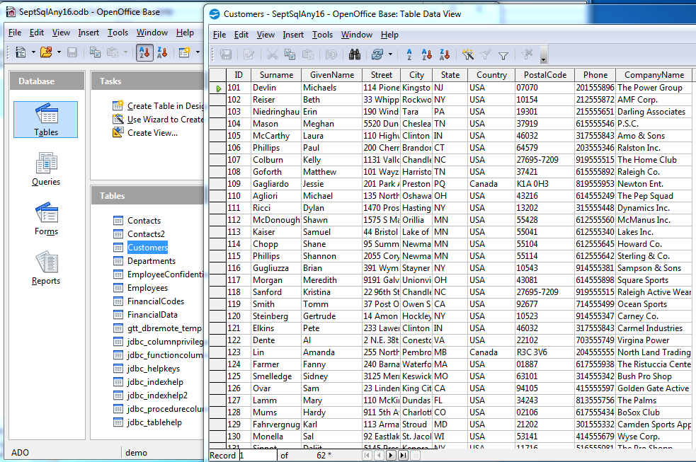This screenshot has height=462, width=696.
Task: Click the Cut scissors icon in Table Data View
Action: pyautogui.click(x=272, y=54)
